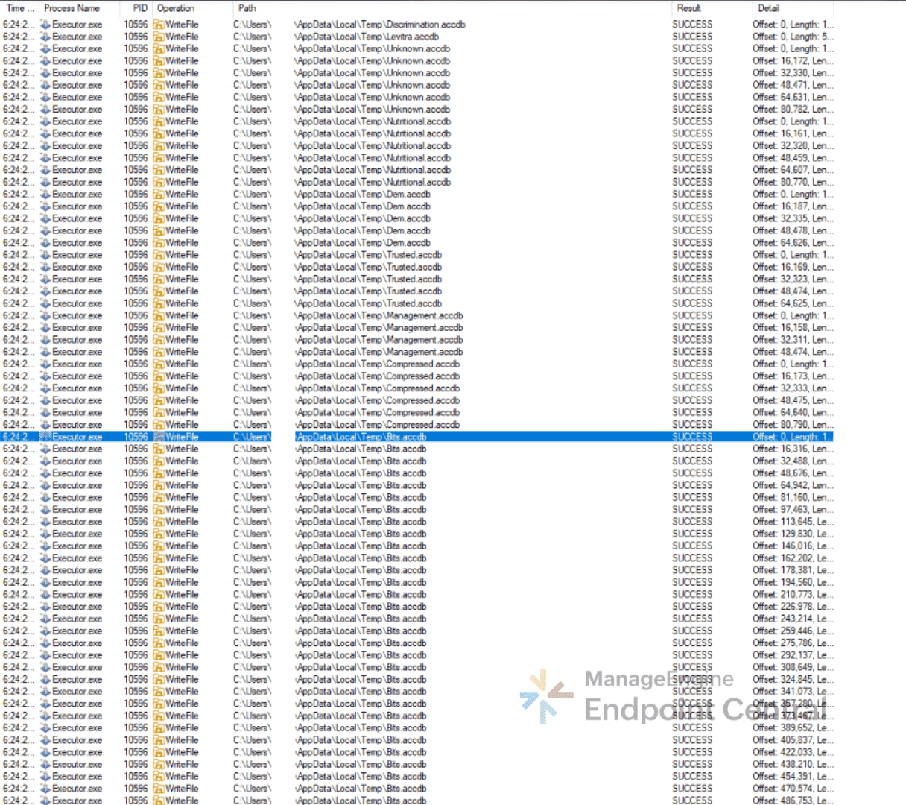This screenshot has width=906, height=805.
Task: Click the Path column header
Action: [247, 8]
